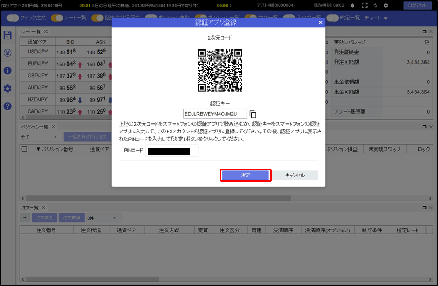Click the 通貨ペア header in rate list
This screenshot has height=286, width=438.
(x=37, y=42)
